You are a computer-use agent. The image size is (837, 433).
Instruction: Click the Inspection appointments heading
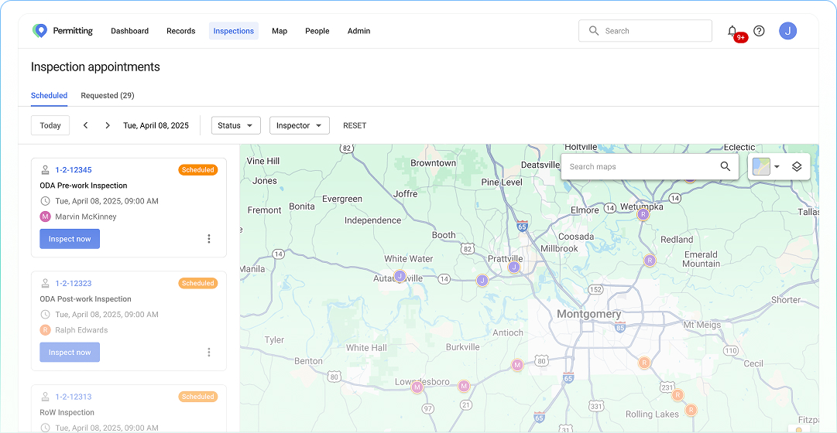pyautogui.click(x=95, y=66)
